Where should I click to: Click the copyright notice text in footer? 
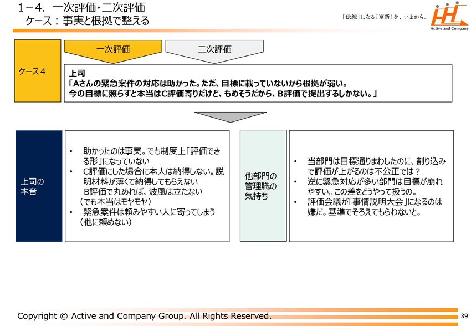(x=144, y=316)
